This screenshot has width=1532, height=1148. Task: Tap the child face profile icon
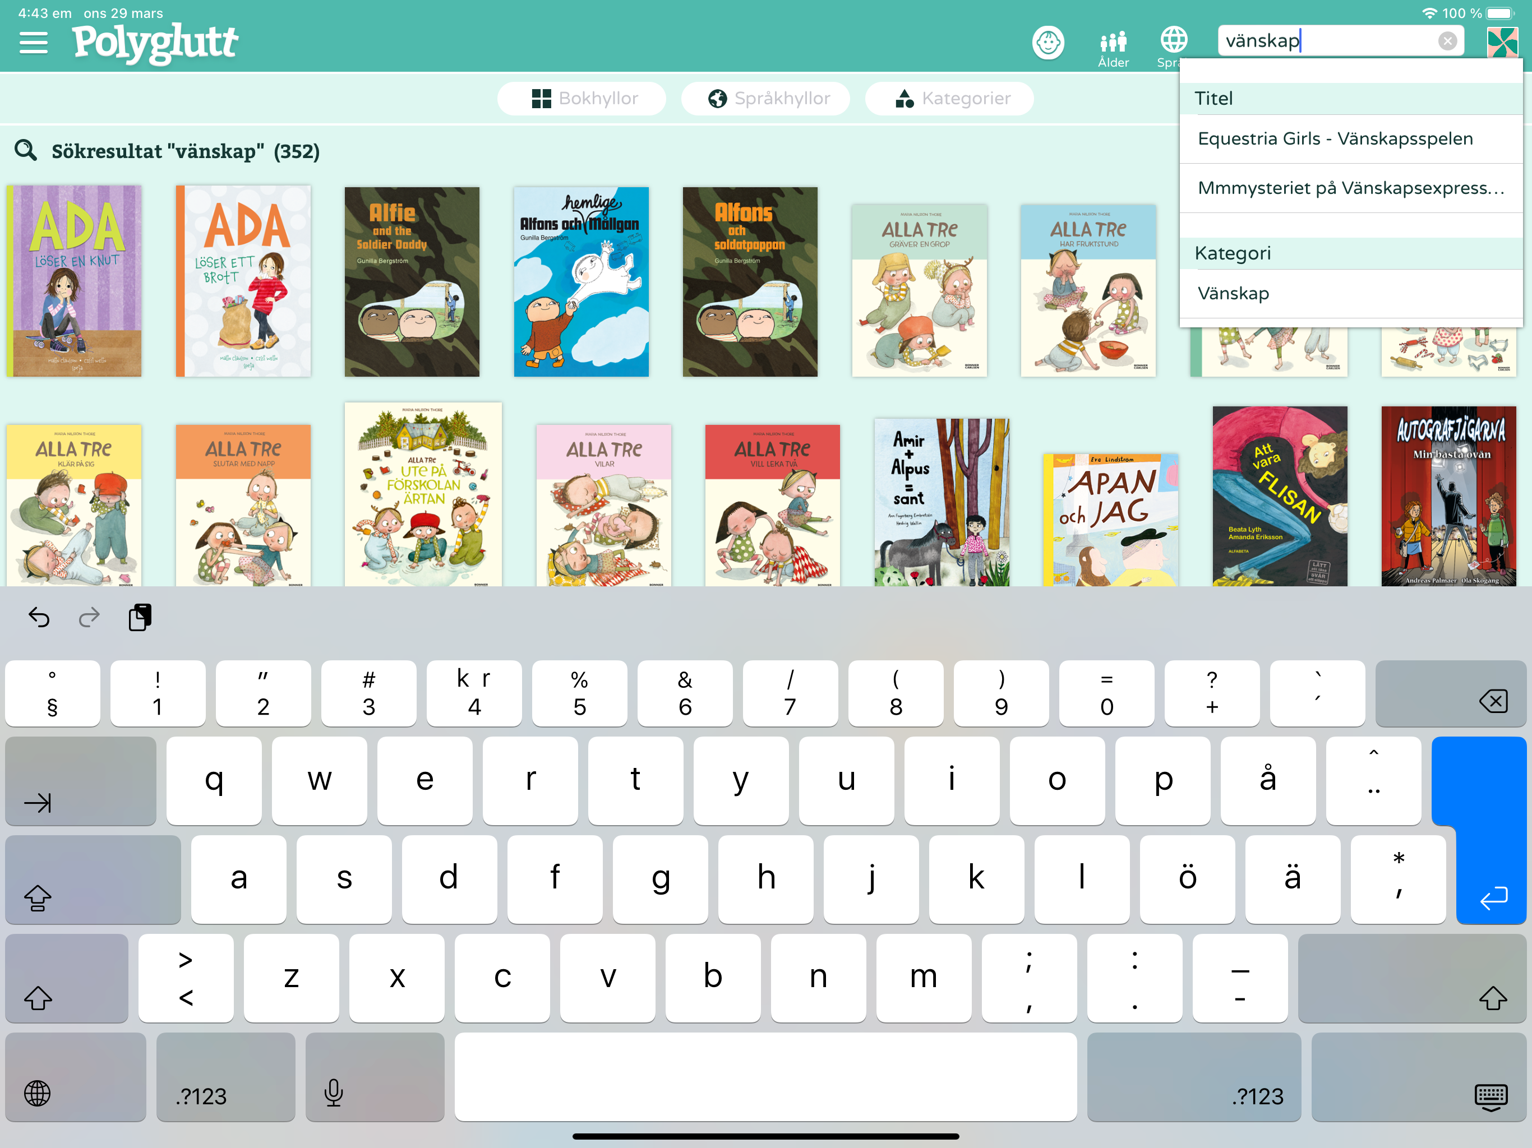click(1048, 43)
